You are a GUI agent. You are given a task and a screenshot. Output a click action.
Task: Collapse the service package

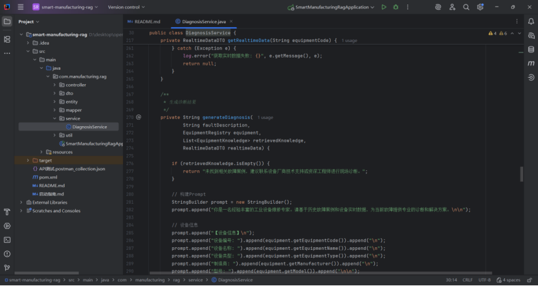[x=54, y=118]
